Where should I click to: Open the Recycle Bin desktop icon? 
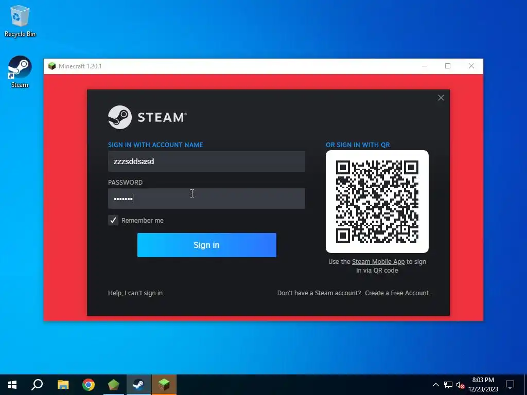[x=20, y=21]
